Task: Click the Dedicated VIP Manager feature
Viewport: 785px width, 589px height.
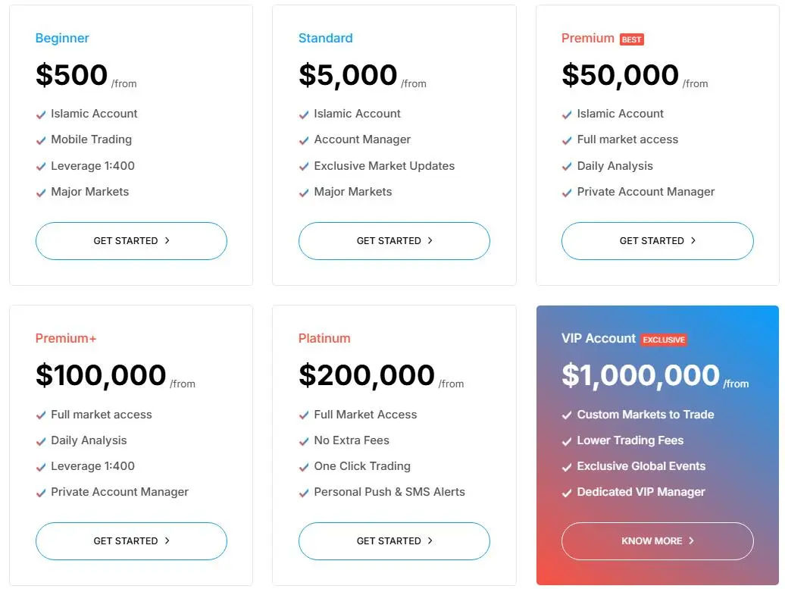Action: point(641,492)
